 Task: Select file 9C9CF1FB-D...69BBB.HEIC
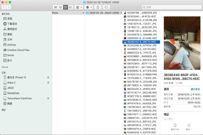[141, 96]
